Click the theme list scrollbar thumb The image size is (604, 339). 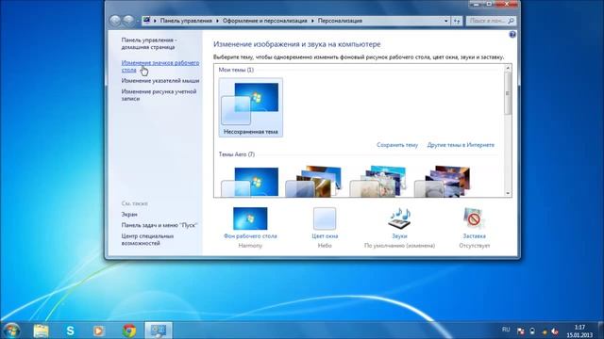(x=508, y=93)
